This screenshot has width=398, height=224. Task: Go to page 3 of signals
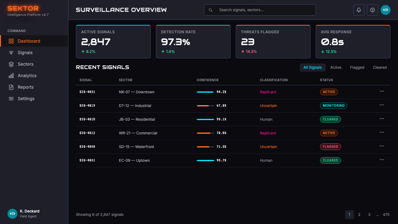click(x=369, y=215)
